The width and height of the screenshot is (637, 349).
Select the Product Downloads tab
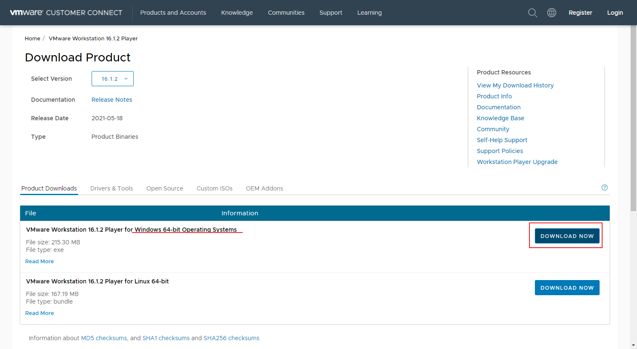pos(49,188)
